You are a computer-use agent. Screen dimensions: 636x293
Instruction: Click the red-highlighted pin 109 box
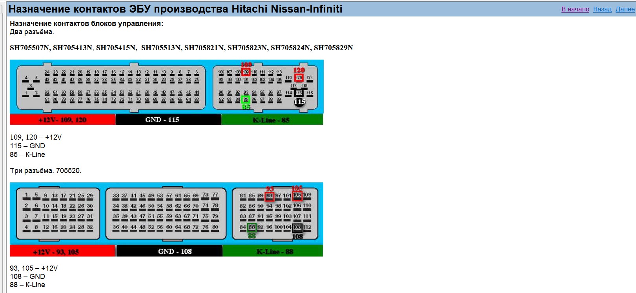click(x=246, y=72)
